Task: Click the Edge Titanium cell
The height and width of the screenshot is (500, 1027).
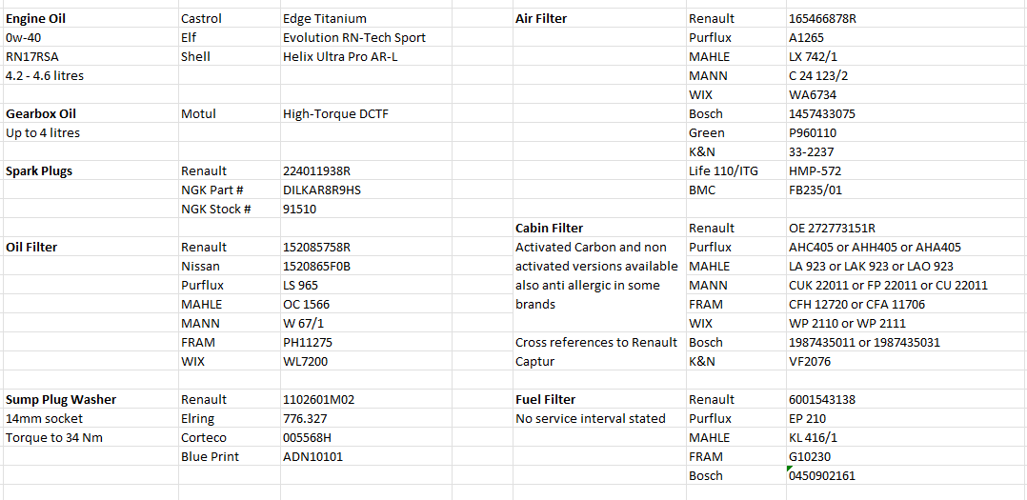Action: point(325,18)
